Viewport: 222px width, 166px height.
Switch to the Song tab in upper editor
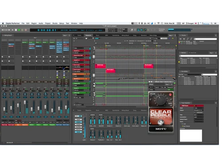tap(135, 35)
